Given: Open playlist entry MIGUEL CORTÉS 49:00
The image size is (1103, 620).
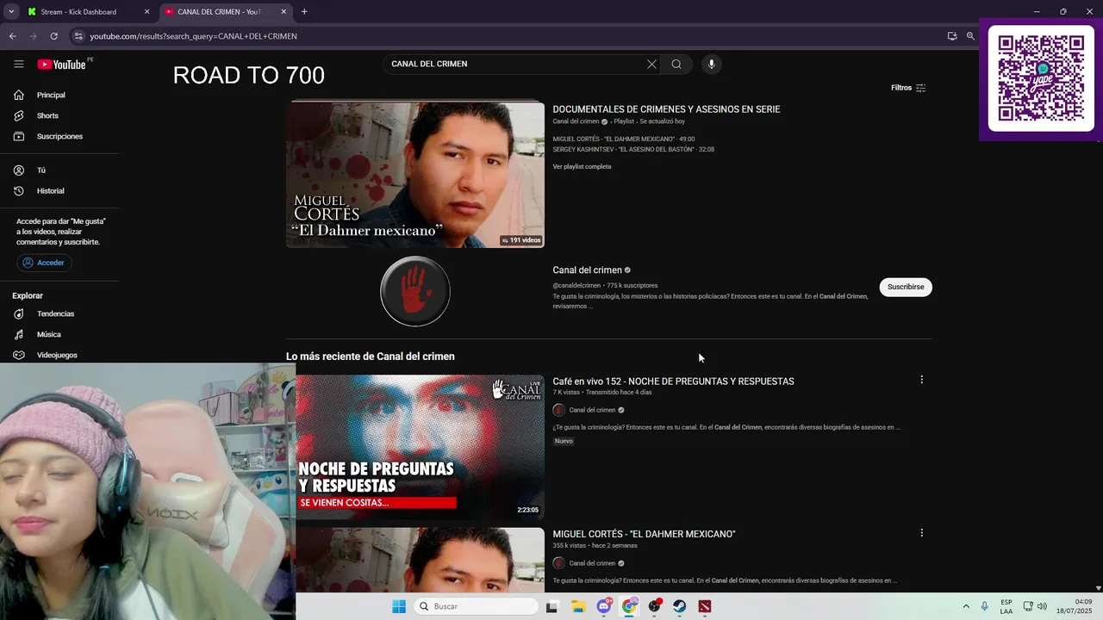Looking at the screenshot, I should pos(623,139).
